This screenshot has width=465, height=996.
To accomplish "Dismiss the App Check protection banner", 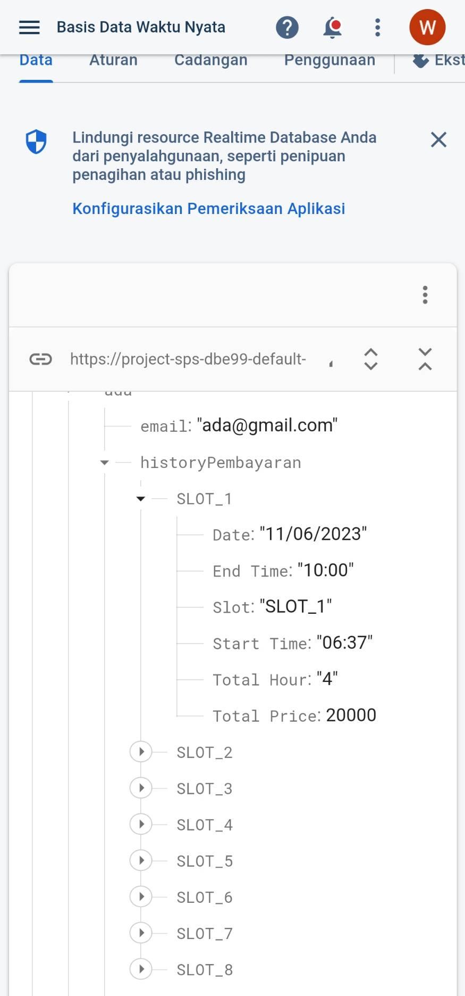I will point(438,139).
